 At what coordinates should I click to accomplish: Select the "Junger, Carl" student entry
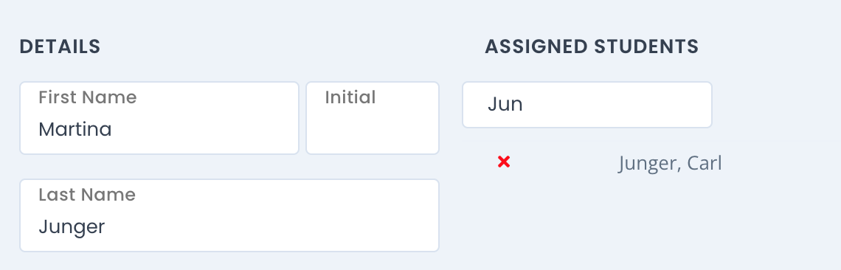pyautogui.click(x=670, y=163)
